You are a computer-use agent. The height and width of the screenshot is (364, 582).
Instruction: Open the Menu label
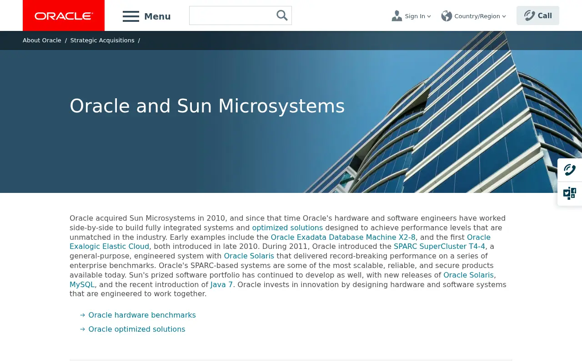[157, 16]
